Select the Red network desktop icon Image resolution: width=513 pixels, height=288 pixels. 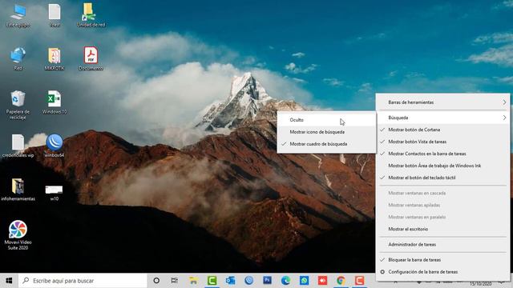pos(18,58)
